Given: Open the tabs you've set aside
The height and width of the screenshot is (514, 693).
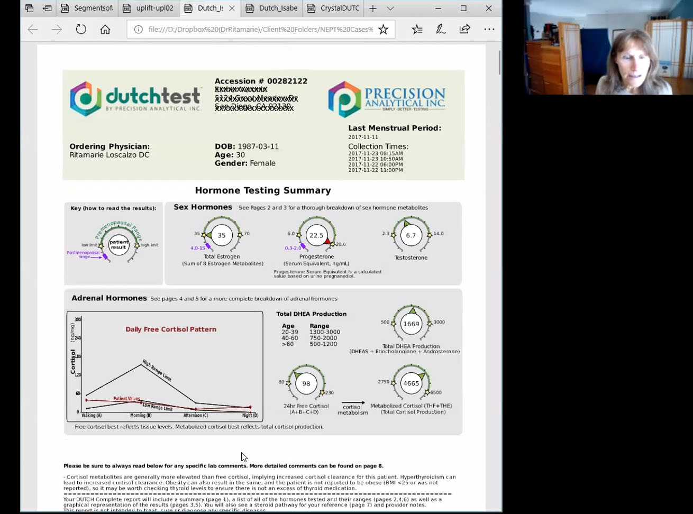Looking at the screenshot, I should coord(30,8).
